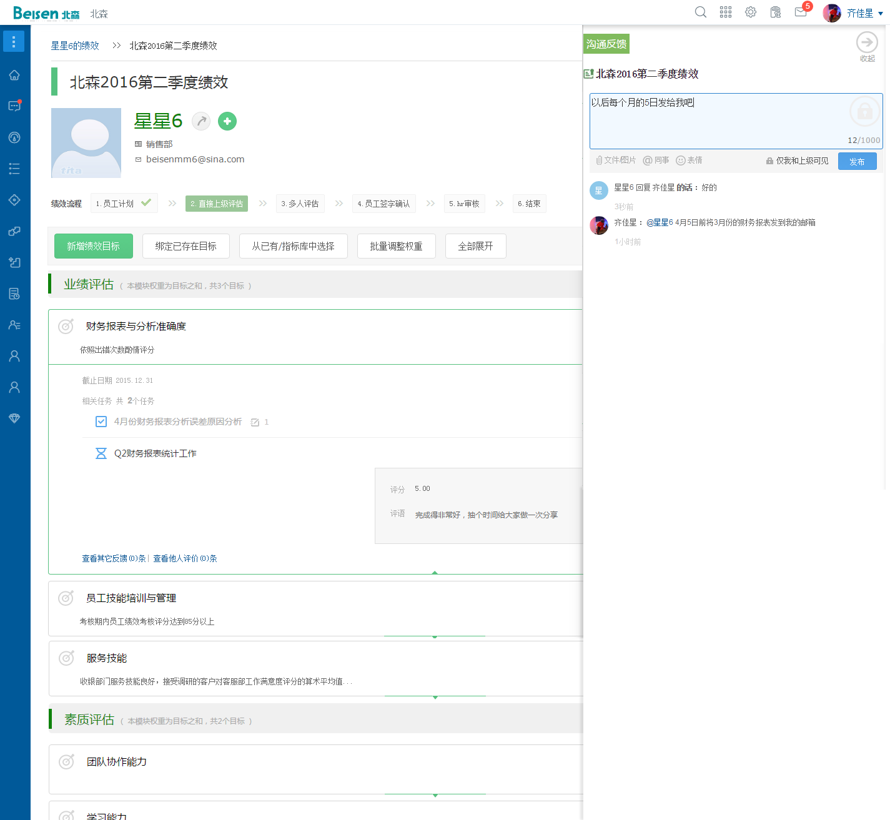Click the 沟通反馈 panel label
This screenshot has width=890, height=820.
606,44
